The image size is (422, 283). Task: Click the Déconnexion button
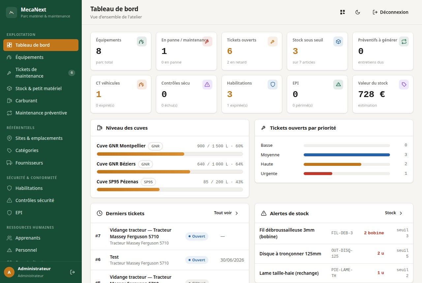390,12
